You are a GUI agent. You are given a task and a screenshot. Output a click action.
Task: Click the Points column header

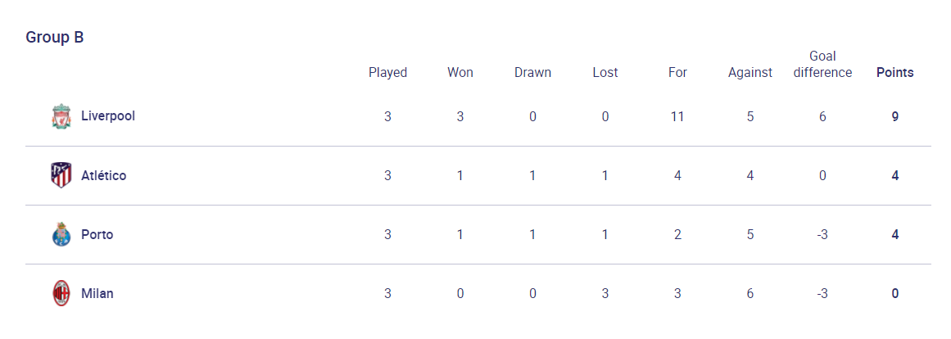click(895, 73)
